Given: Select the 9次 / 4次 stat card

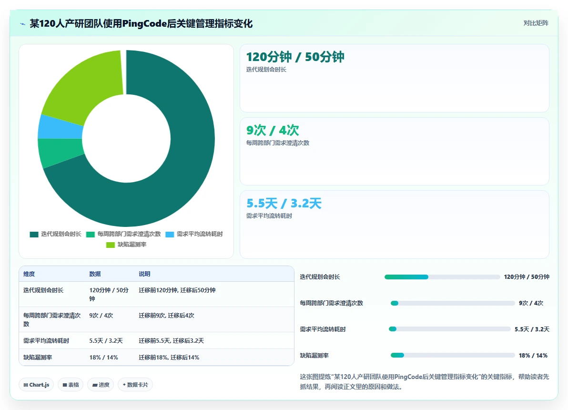Looking at the screenshot, I should [395, 152].
